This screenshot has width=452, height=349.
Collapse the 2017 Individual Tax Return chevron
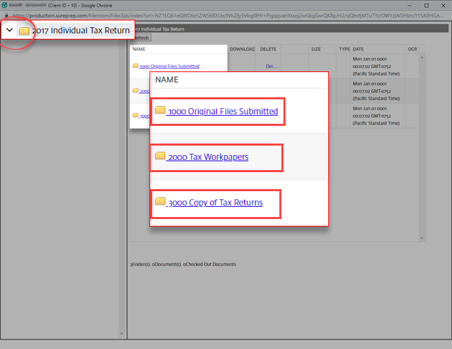10,31
